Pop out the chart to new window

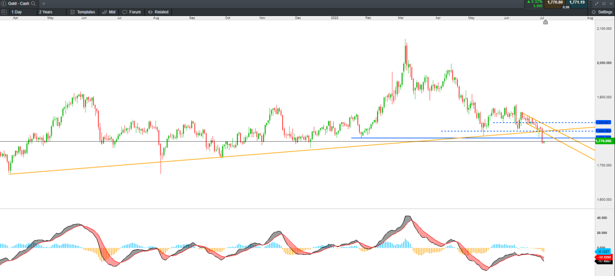coord(604,3)
